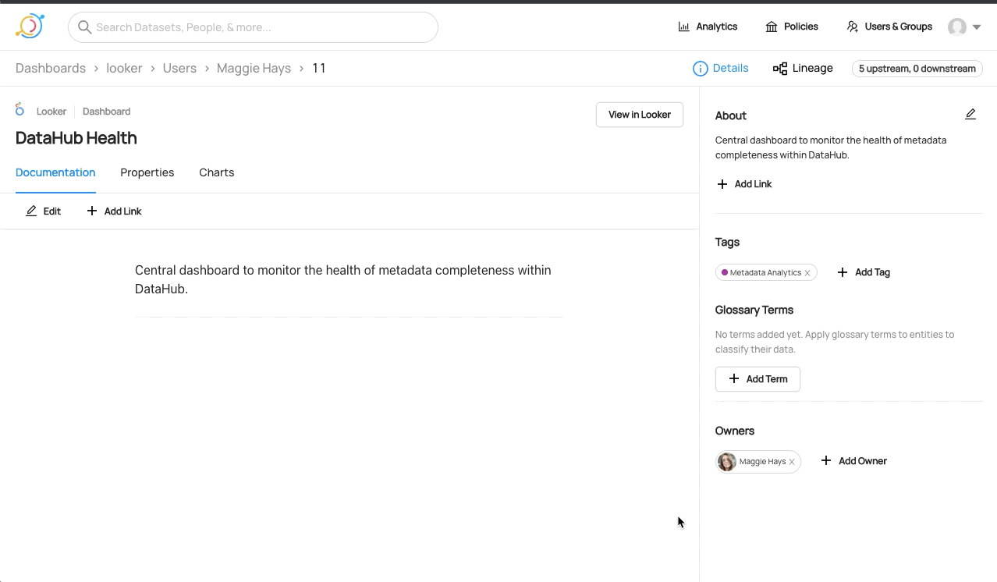The image size is (997, 582).
Task: Open the Analytics page from the top bar
Action: pyautogui.click(x=708, y=27)
